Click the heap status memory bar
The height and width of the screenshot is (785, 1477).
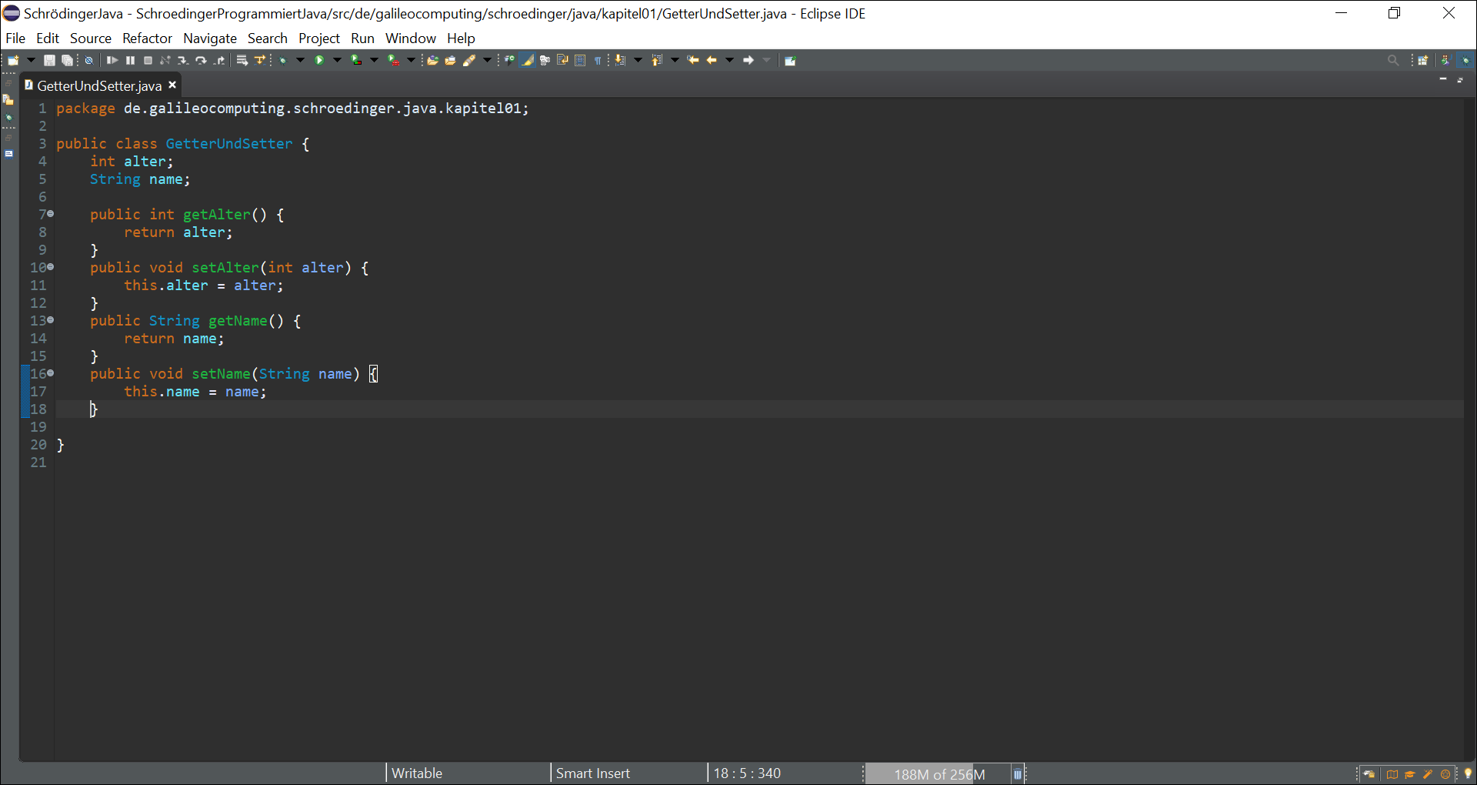[x=939, y=774]
